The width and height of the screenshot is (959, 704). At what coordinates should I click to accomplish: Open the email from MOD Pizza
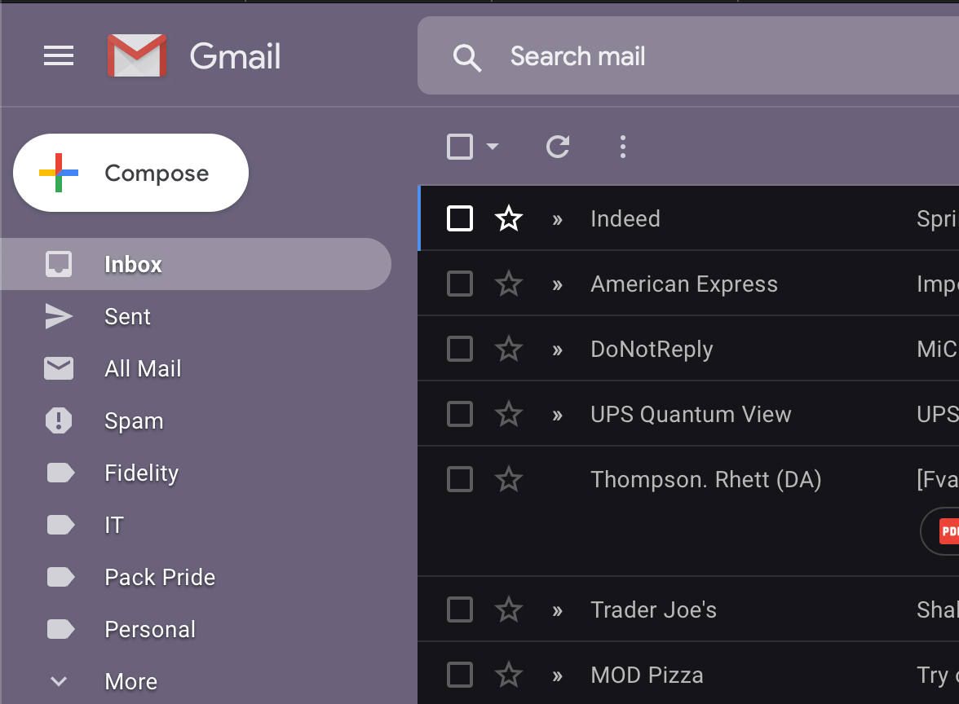click(x=688, y=673)
